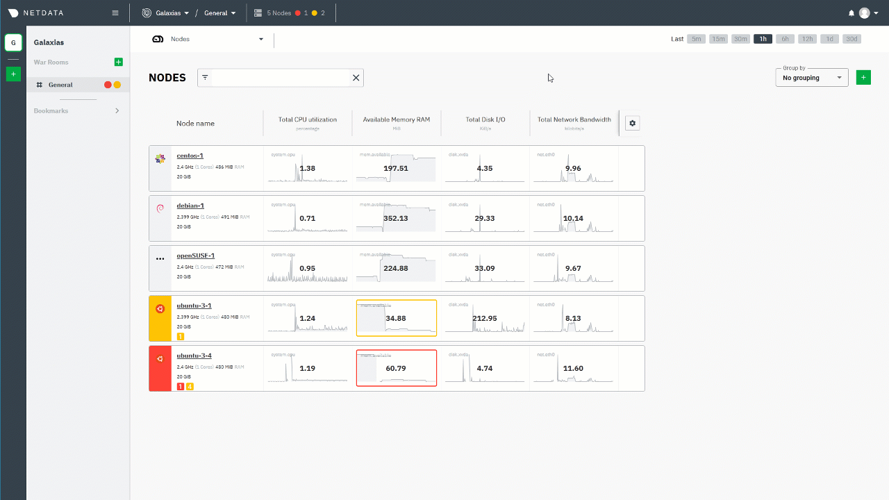Add a new space with plus icon
The width and height of the screenshot is (889, 500).
[13, 74]
